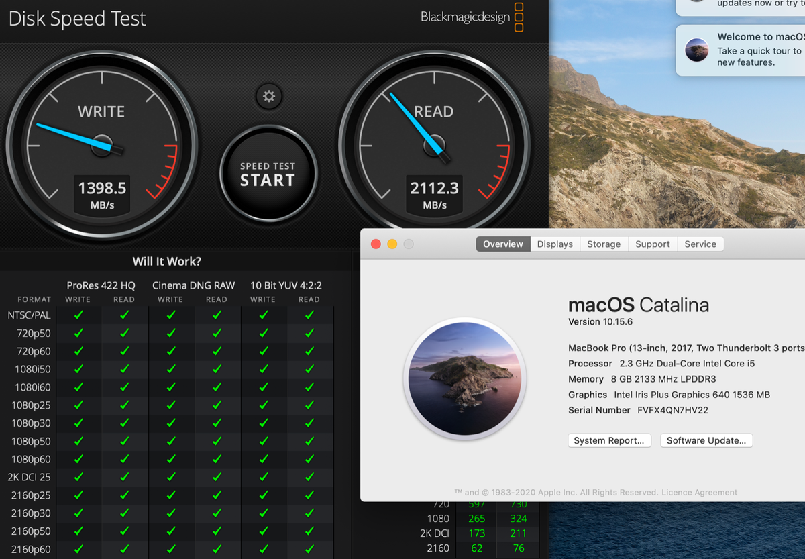Click the serial number FVFX4QN7HV22
This screenshot has width=805, height=559.
click(673, 410)
